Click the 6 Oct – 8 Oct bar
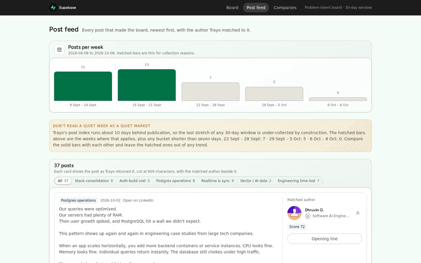This screenshot has height=263, width=421. pyautogui.click(x=338, y=99)
